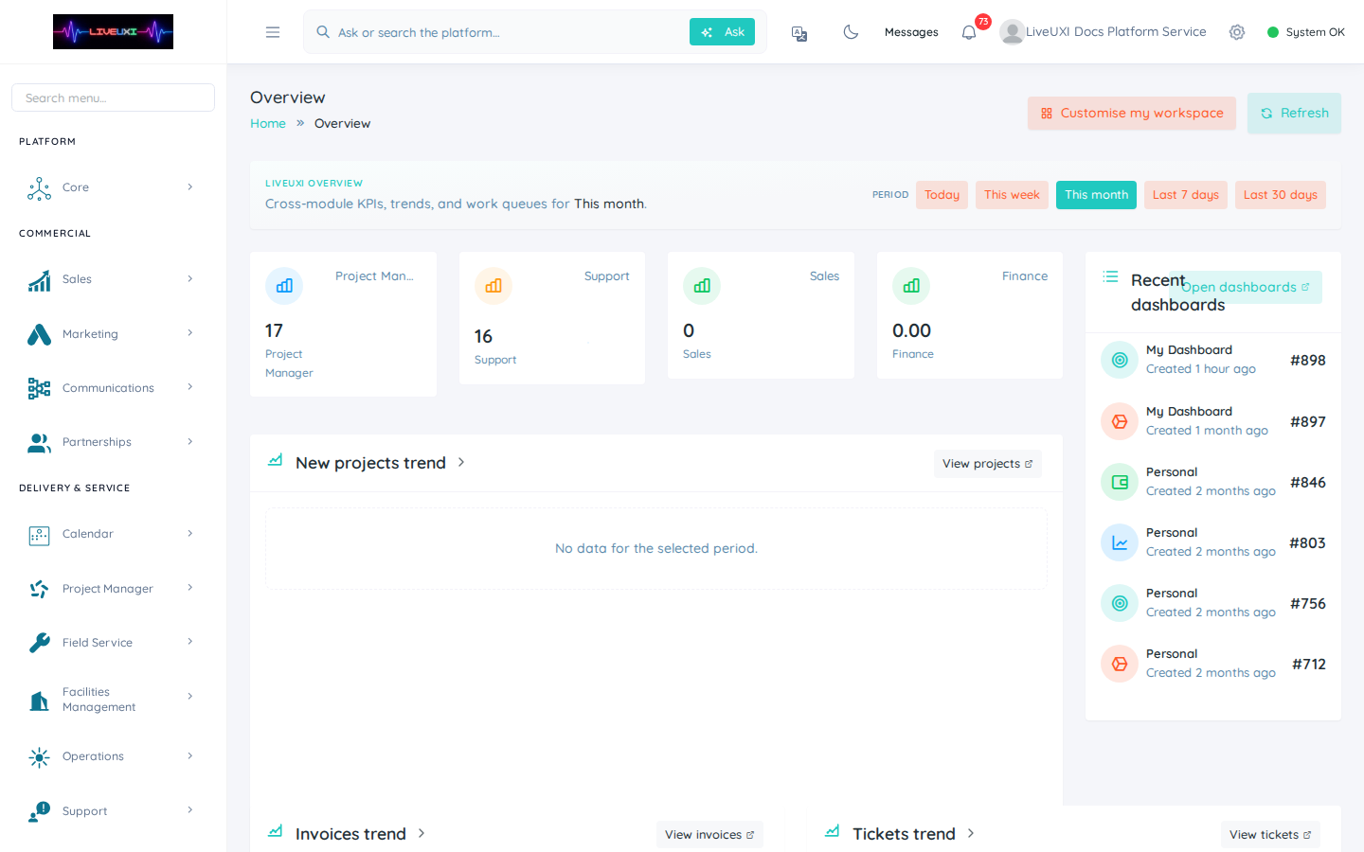Click the search magnifier icon
1364x852 pixels.
(323, 32)
